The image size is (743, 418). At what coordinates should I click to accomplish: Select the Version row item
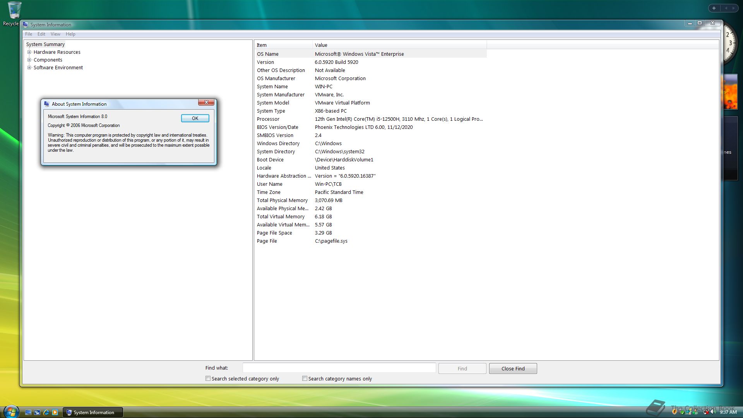coord(265,62)
